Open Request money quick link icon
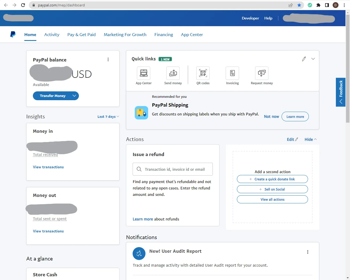 pos(262,73)
